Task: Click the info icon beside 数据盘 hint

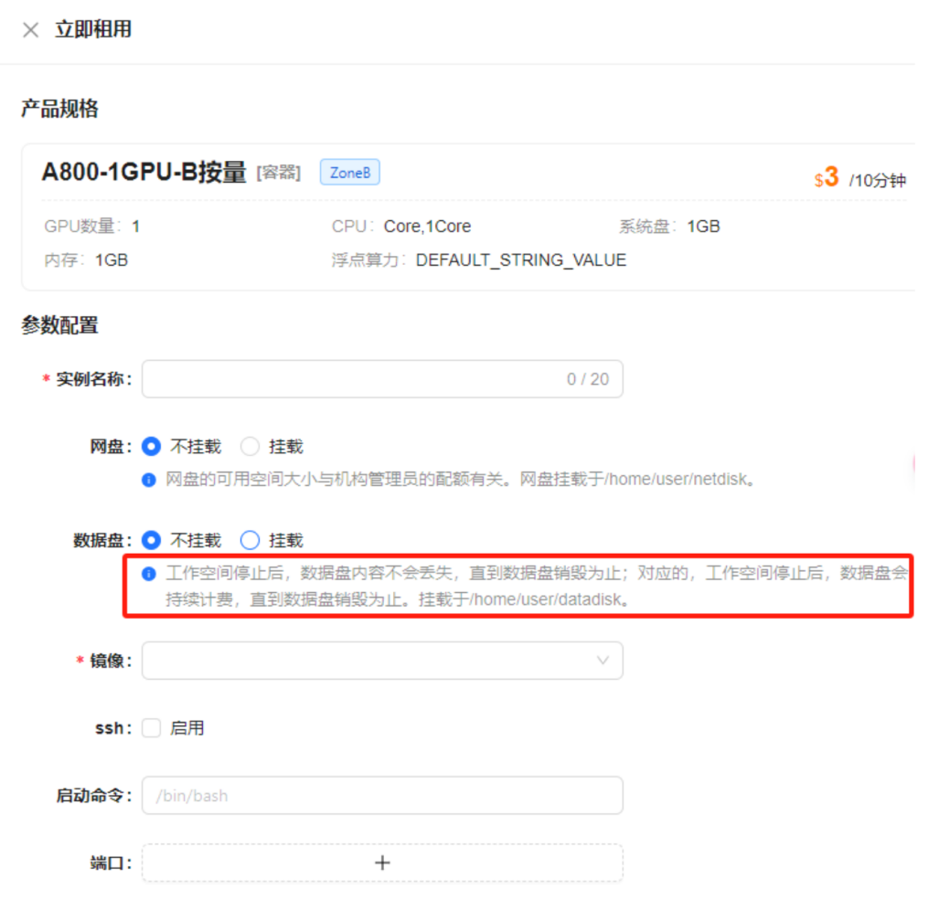Action: [149, 575]
